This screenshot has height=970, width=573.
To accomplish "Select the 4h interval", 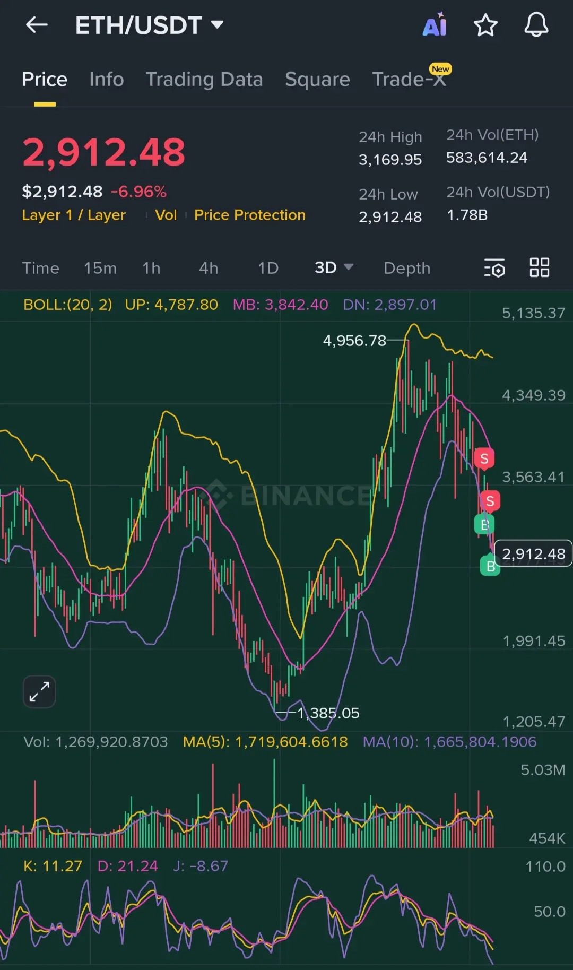I will [209, 268].
